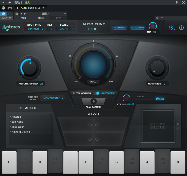Toggle 自动: 关 automation mode
The image size is (187, 176).
pos(7,18)
